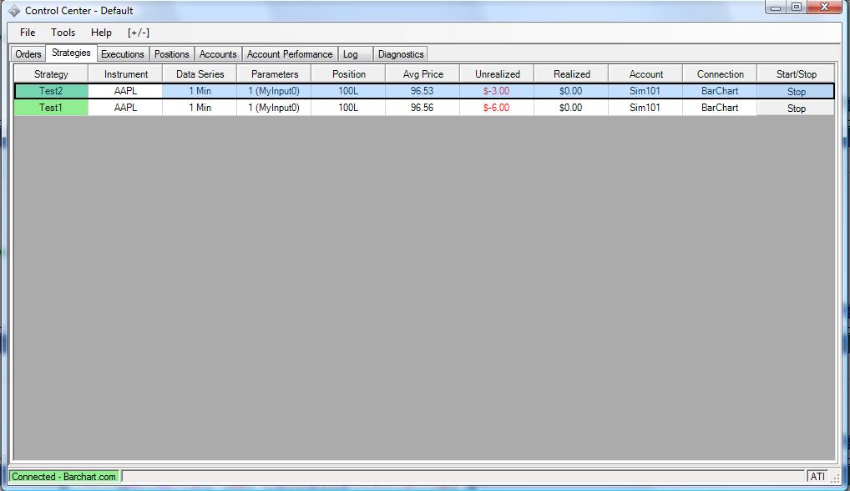Maximize the Control Center window

coord(797,8)
